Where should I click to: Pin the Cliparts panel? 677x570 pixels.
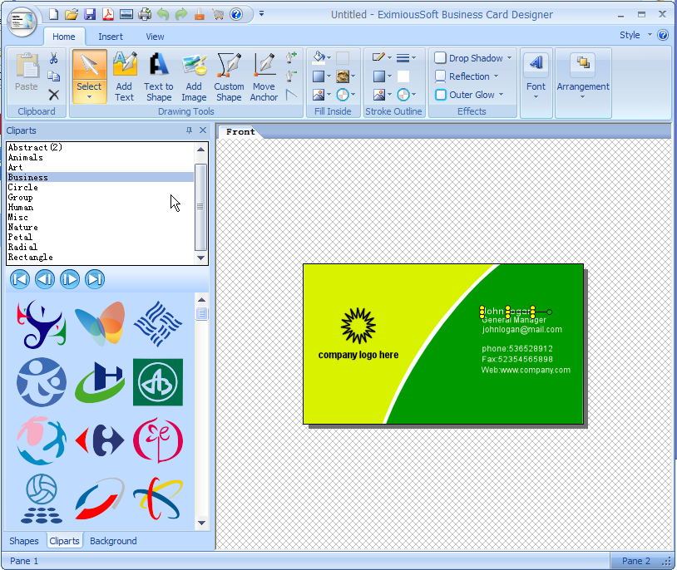pos(189,130)
